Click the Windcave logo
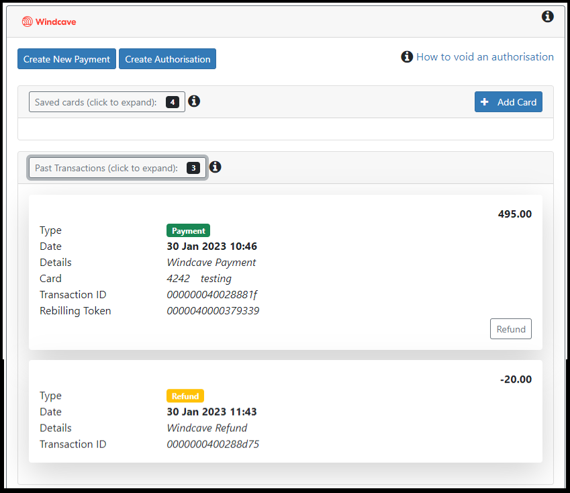The height and width of the screenshot is (493, 570). pyautogui.click(x=49, y=21)
